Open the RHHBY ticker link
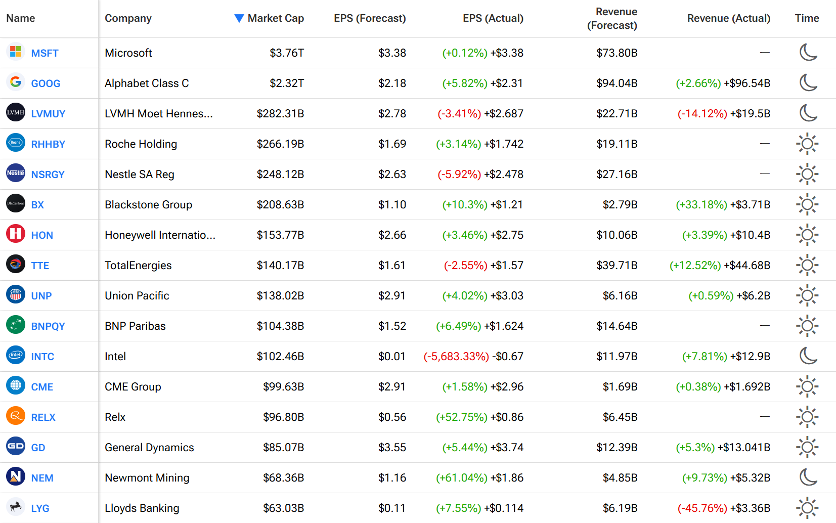This screenshot has height=523, width=836. pyautogui.click(x=48, y=144)
